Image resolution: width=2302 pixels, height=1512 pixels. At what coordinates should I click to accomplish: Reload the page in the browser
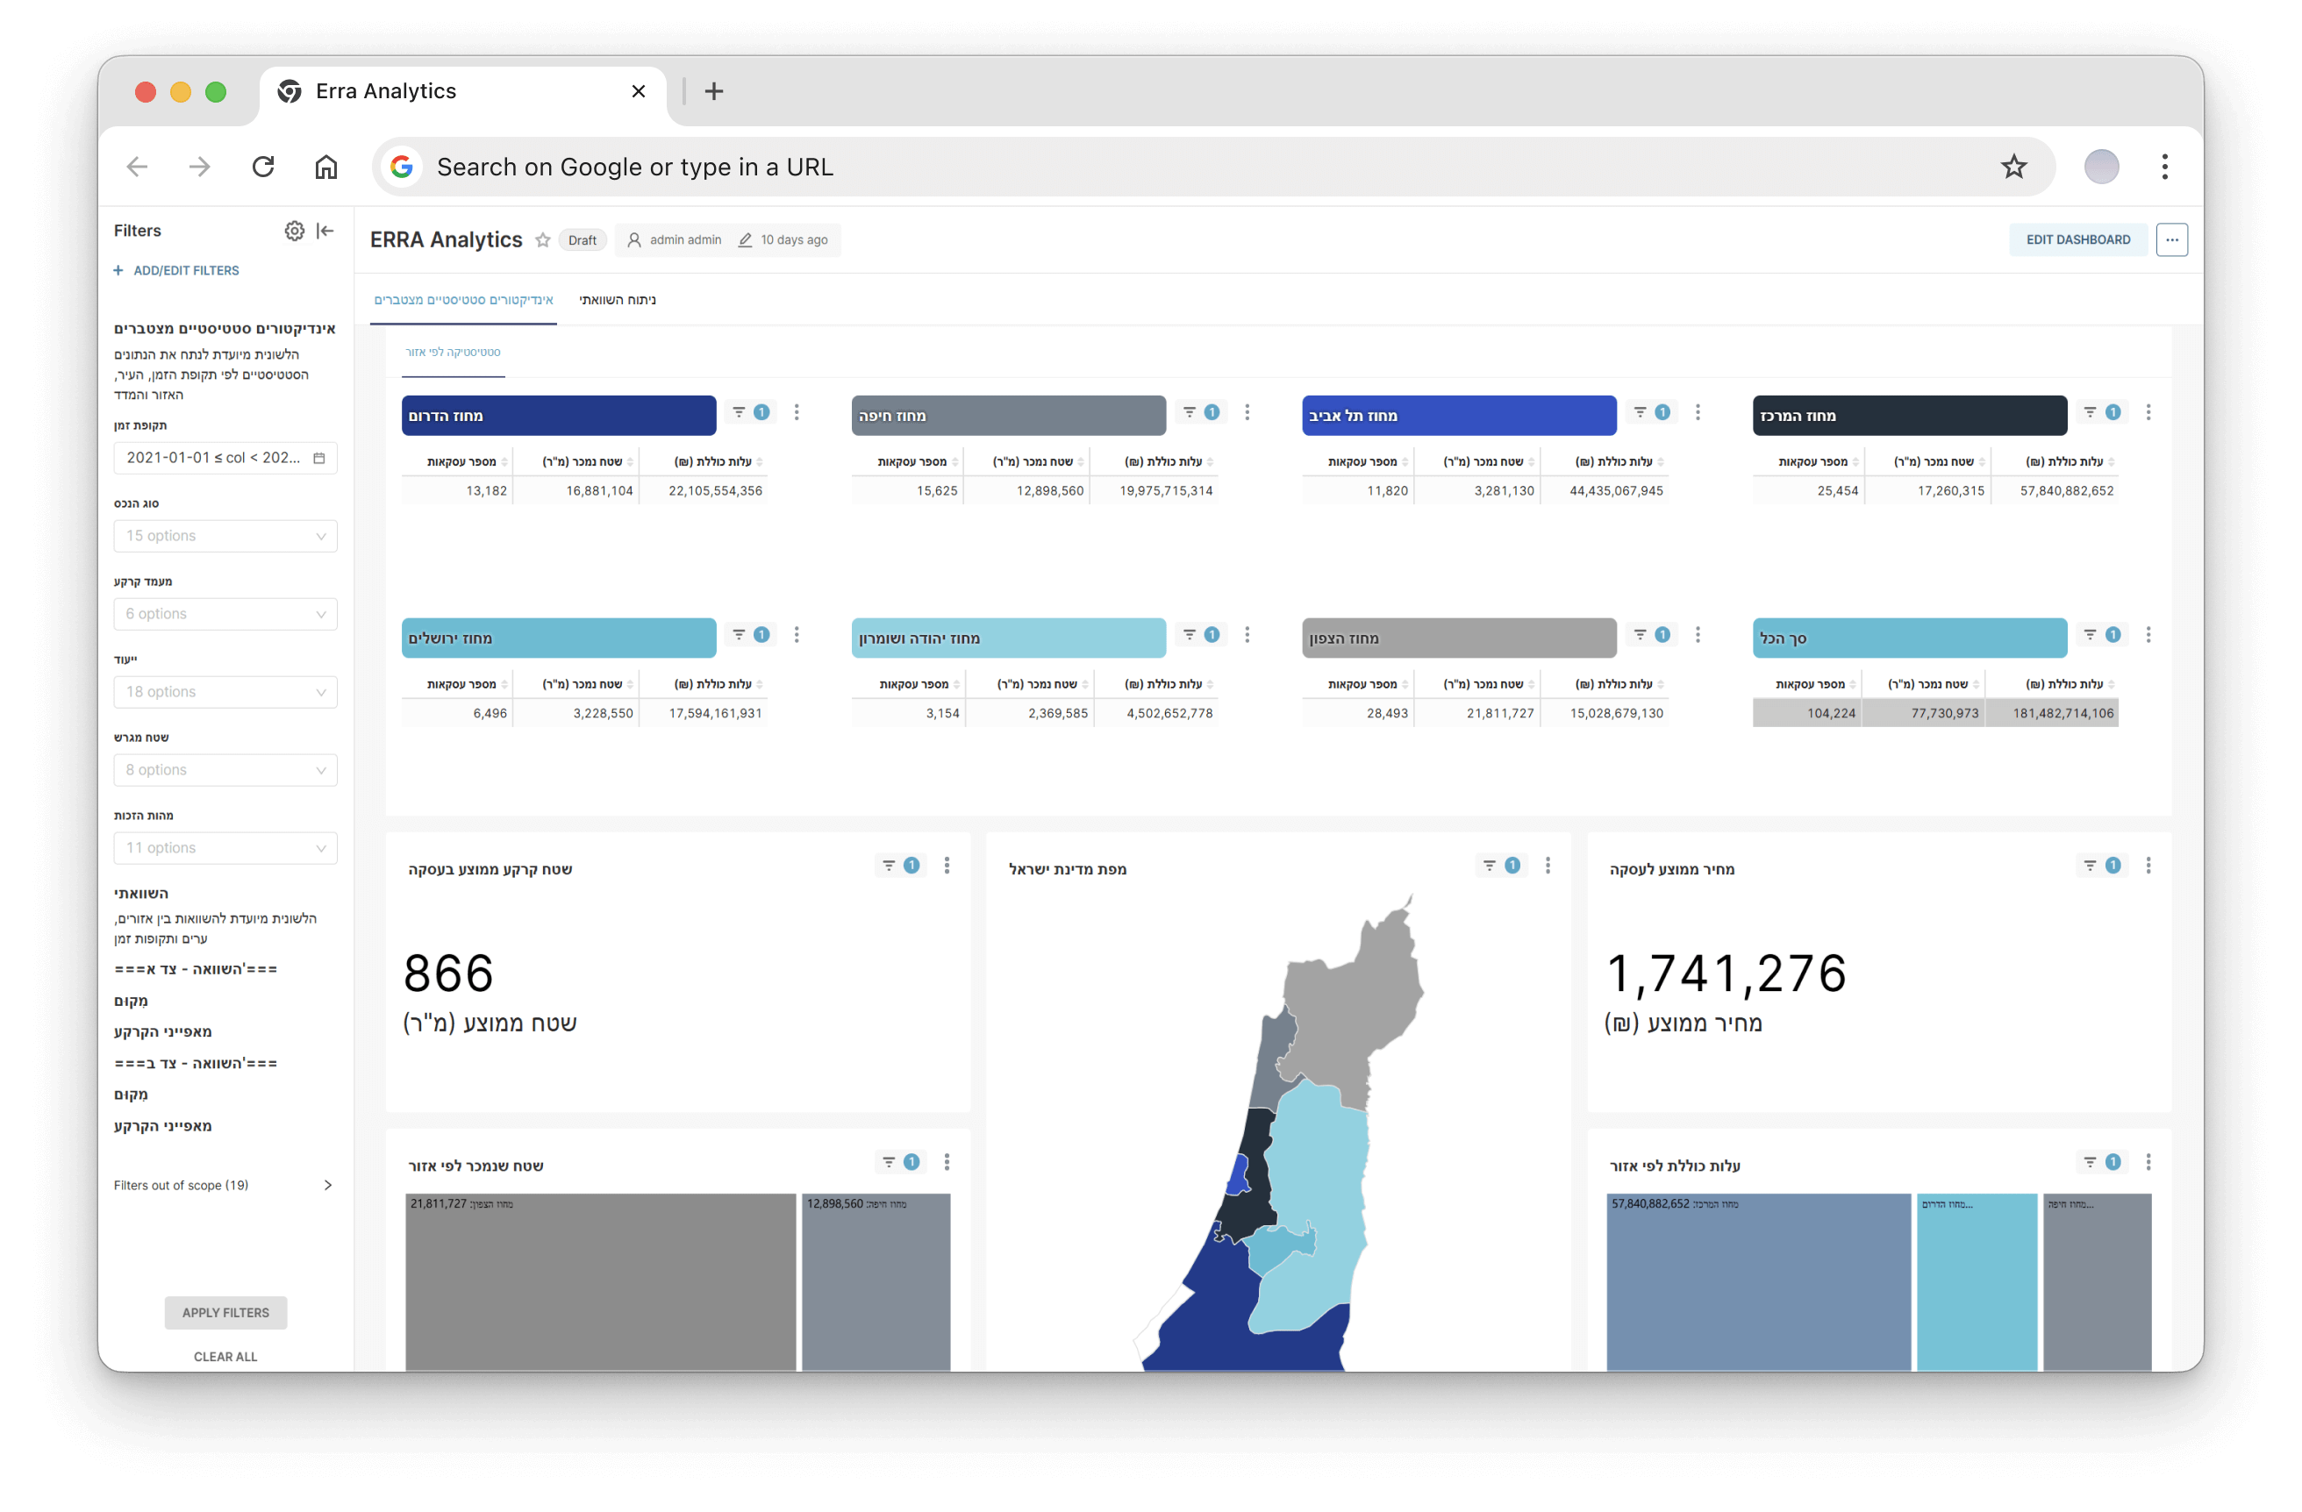pyautogui.click(x=263, y=168)
